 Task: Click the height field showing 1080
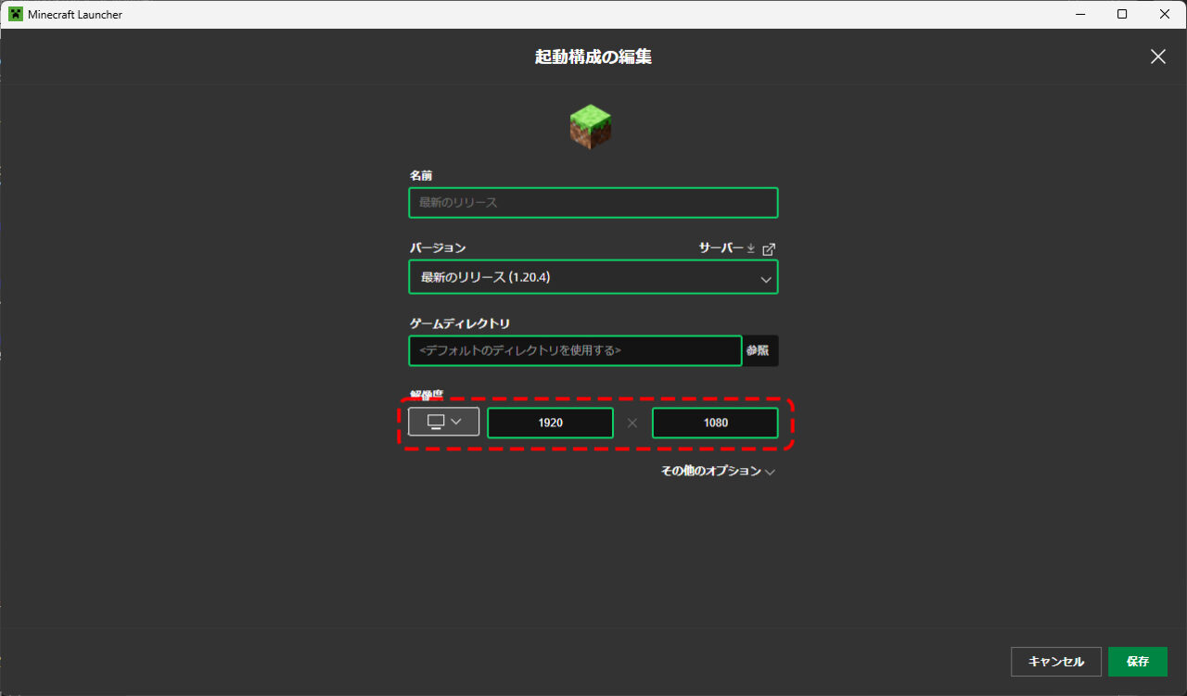pyautogui.click(x=715, y=423)
